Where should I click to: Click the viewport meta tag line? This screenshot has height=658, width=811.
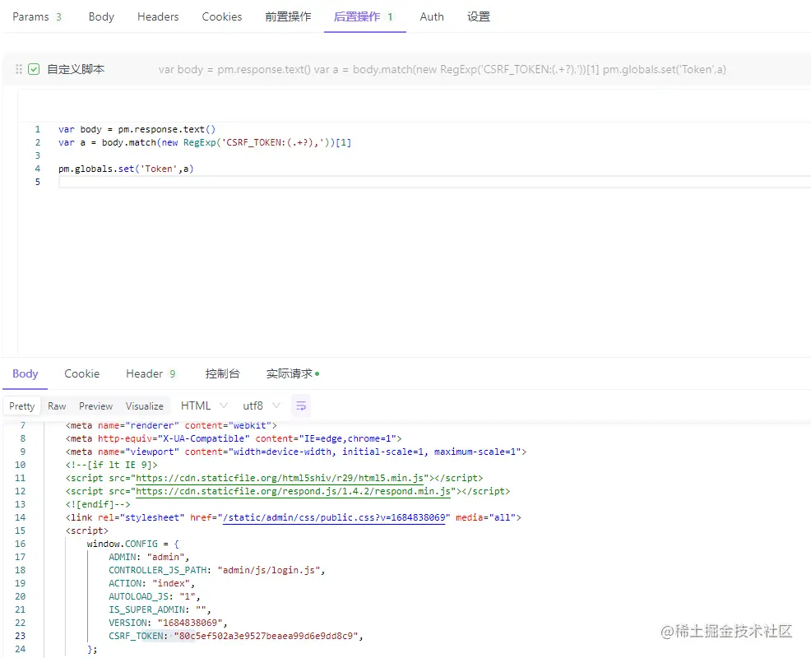pos(296,452)
